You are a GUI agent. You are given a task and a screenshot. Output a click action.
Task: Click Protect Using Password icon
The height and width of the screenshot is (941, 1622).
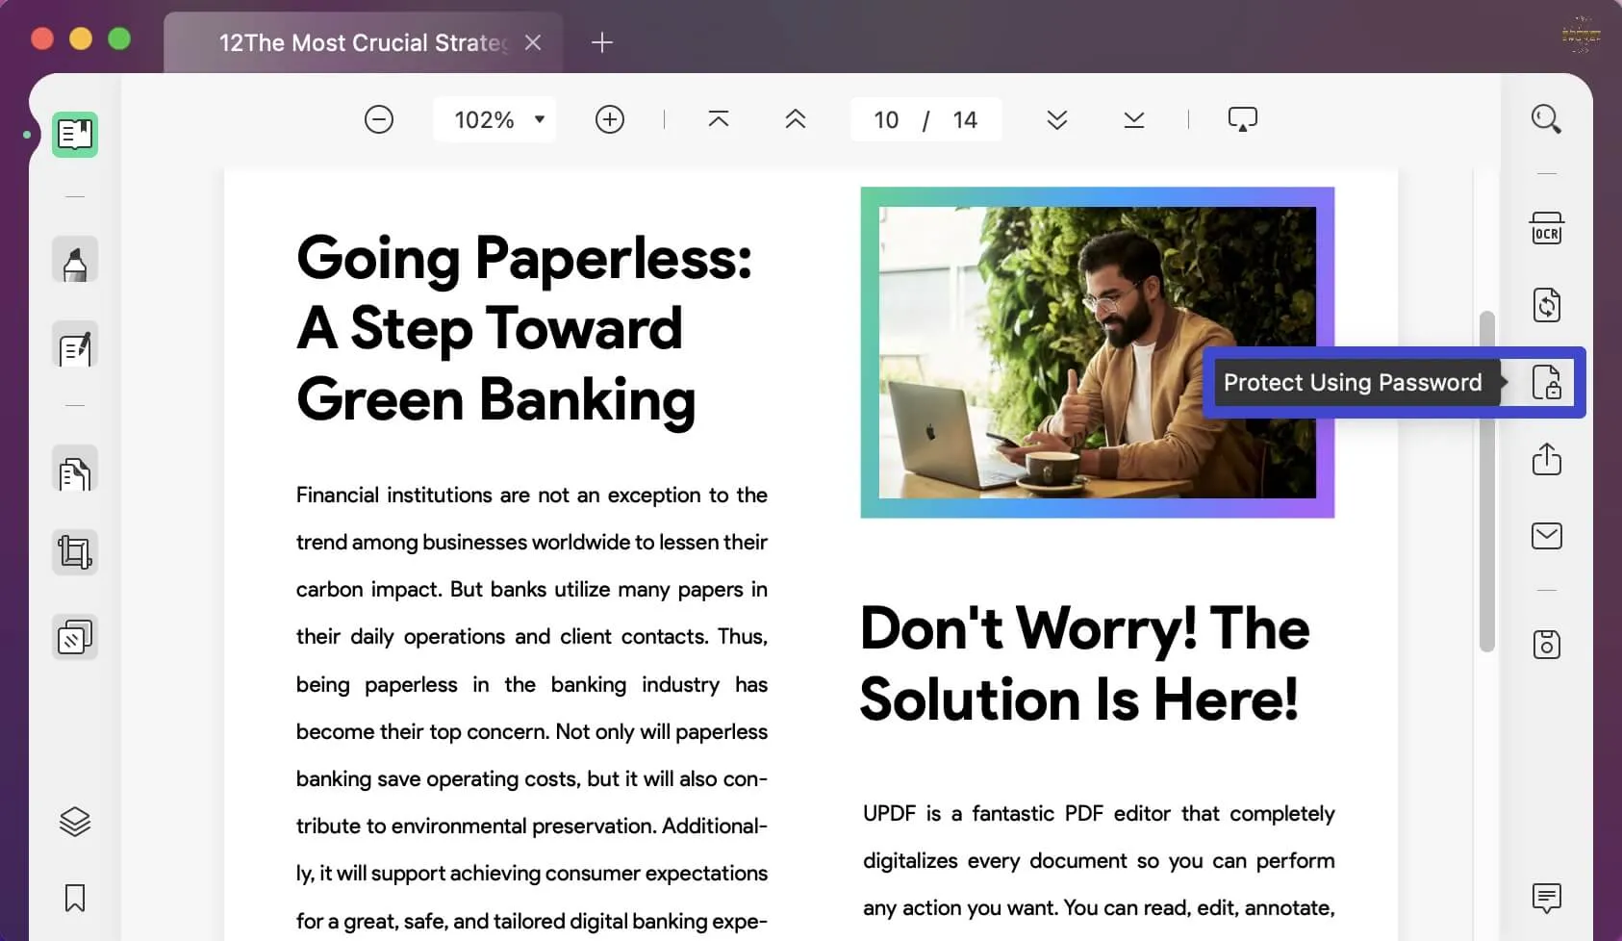coord(1547,383)
